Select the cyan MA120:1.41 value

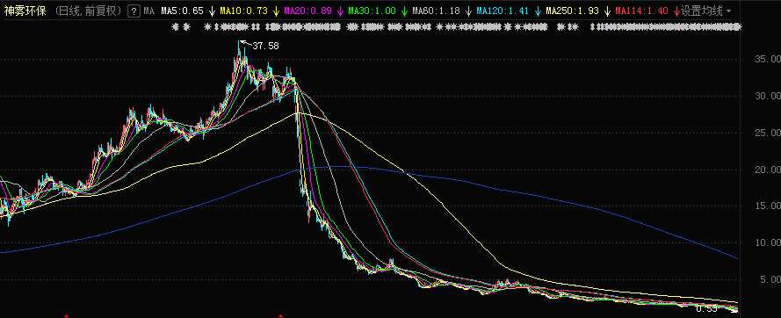(x=503, y=11)
